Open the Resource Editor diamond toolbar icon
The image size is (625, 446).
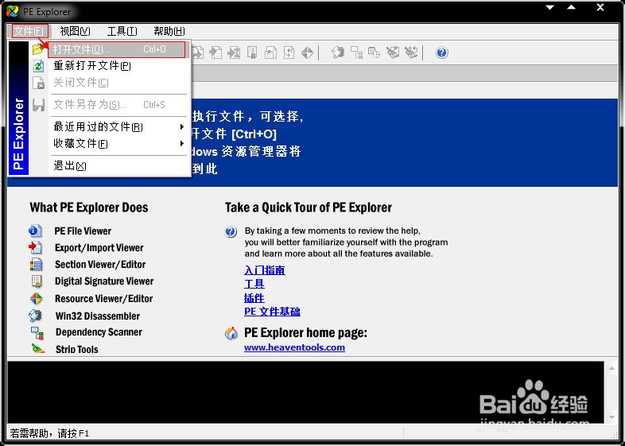[307, 52]
